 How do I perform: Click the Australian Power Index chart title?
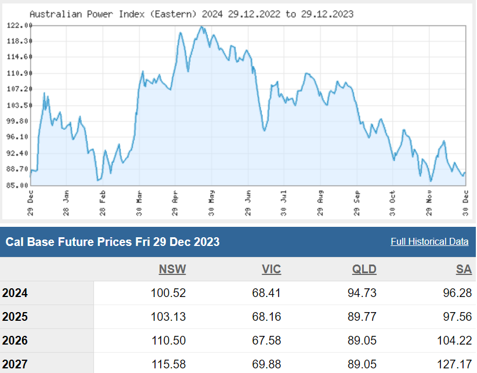point(191,13)
